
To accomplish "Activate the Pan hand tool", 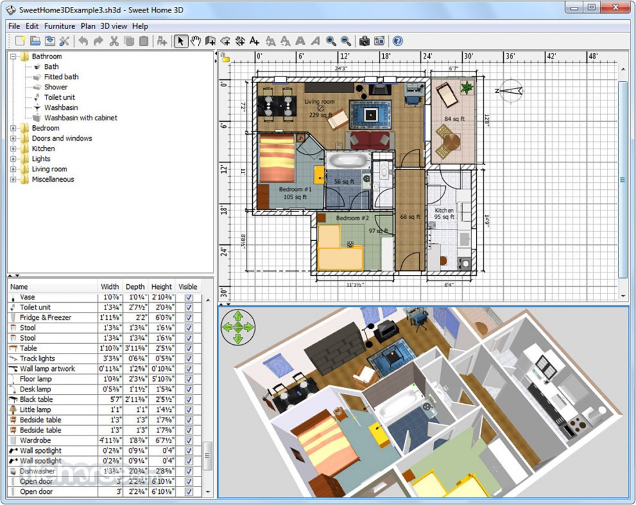I will click(195, 41).
